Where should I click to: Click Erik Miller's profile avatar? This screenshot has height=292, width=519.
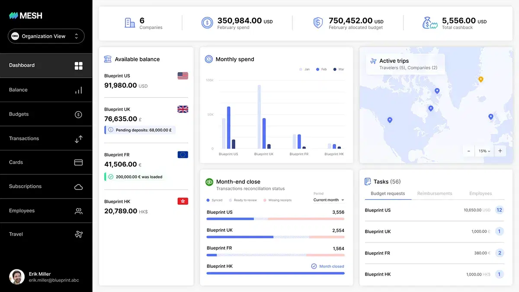point(17,277)
